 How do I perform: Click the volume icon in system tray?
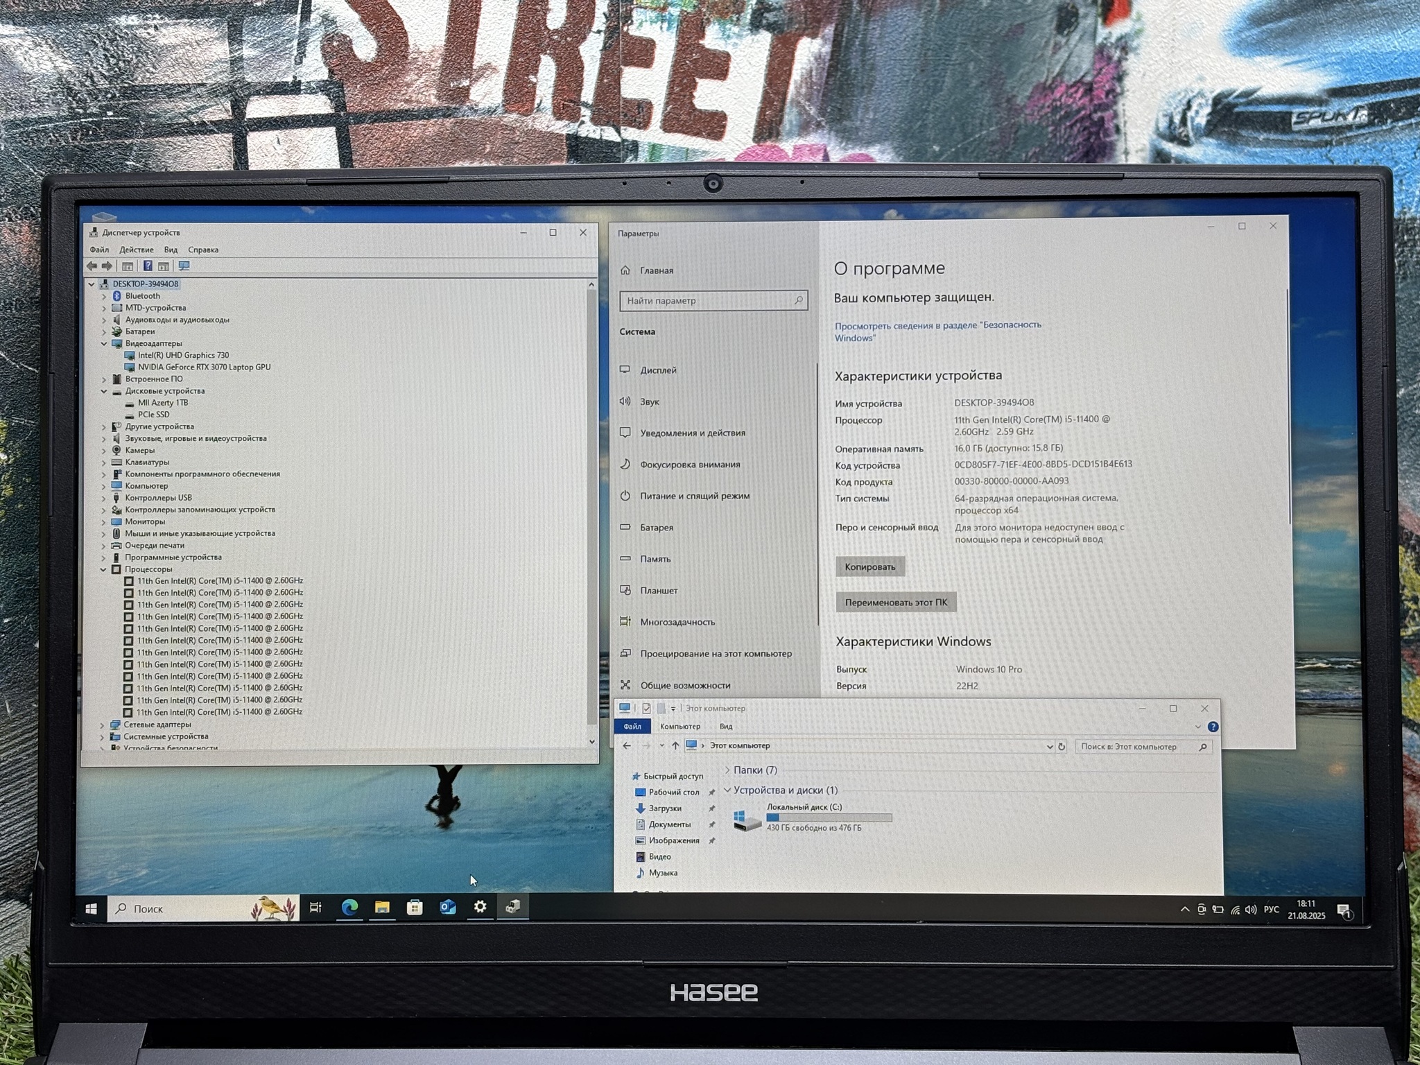(x=1251, y=910)
